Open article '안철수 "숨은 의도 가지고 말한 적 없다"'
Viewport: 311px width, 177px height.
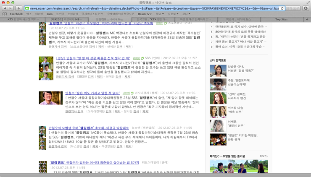click(92, 93)
